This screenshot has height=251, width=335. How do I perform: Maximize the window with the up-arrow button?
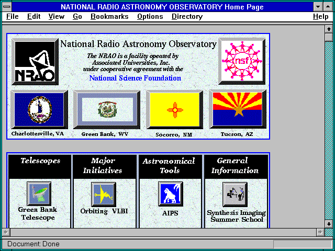click(328, 7)
